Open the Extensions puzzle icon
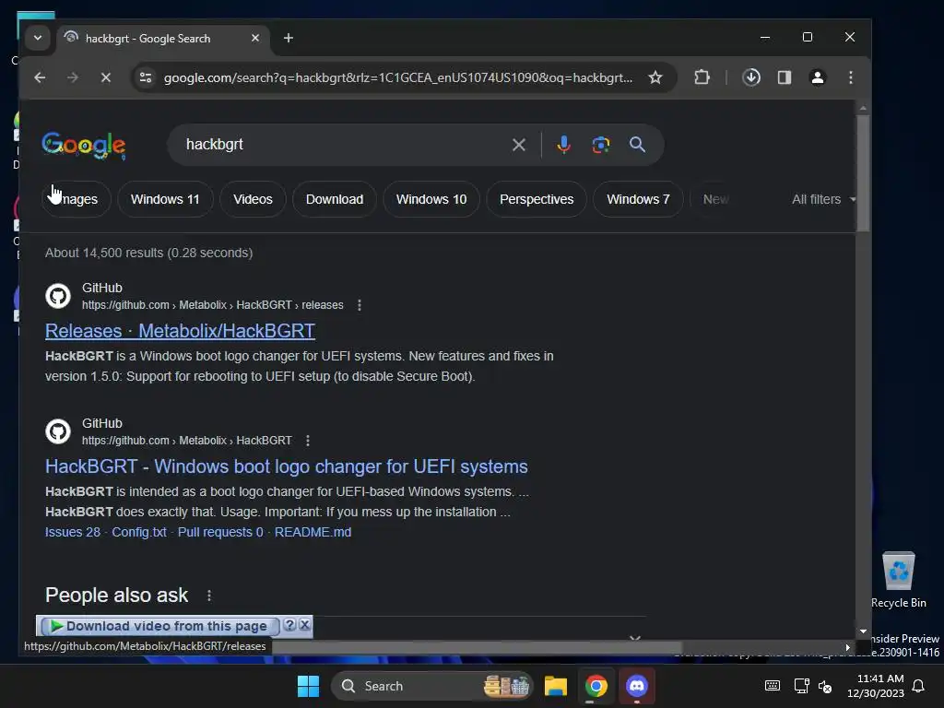The height and width of the screenshot is (708, 944). (x=702, y=77)
